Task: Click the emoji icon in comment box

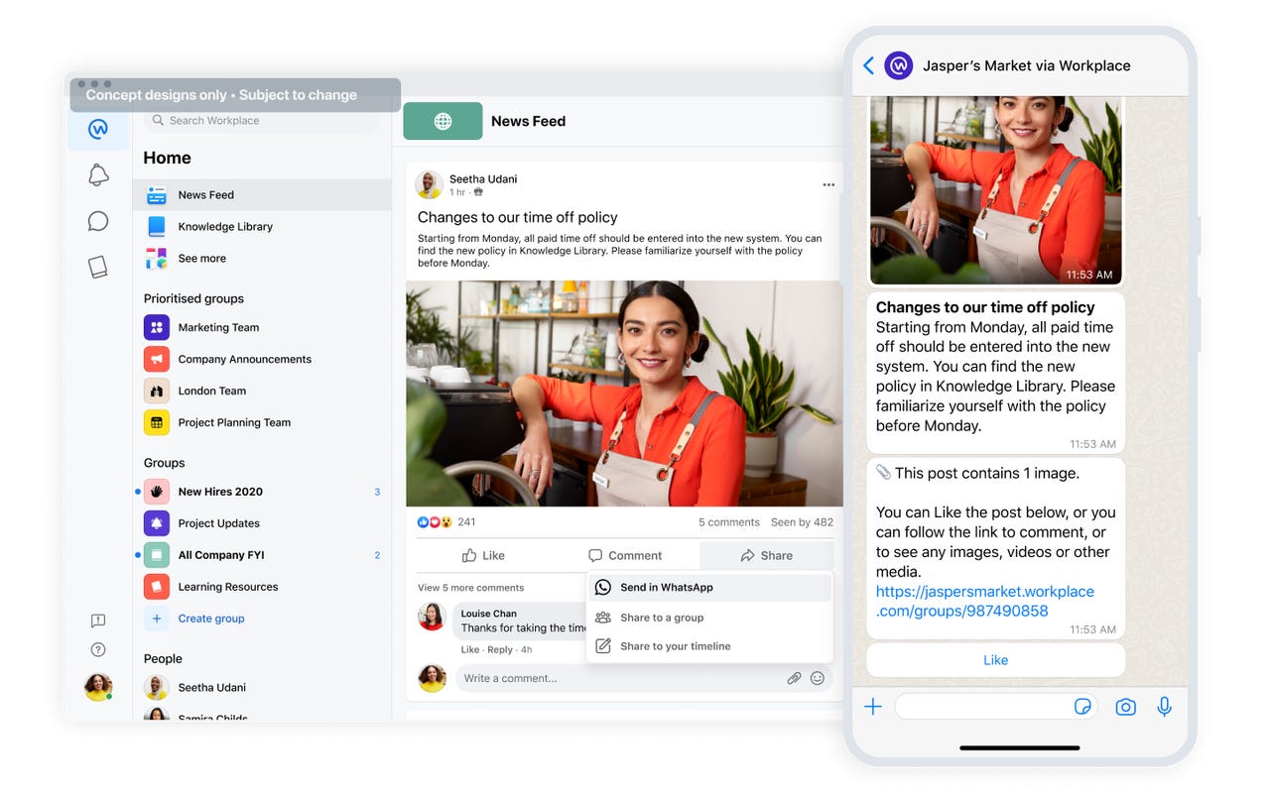Action: (818, 678)
